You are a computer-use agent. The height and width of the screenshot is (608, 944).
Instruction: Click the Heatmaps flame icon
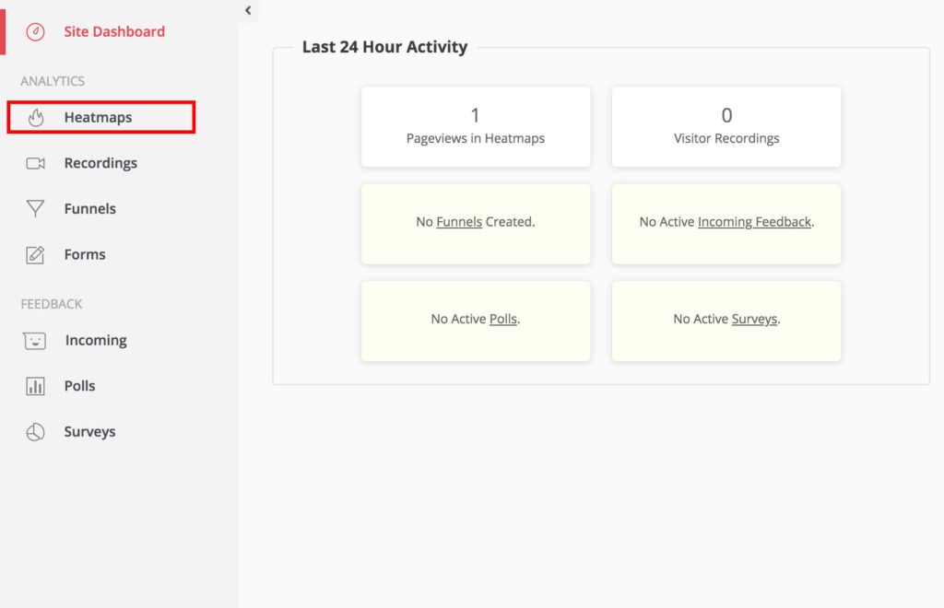pos(35,118)
